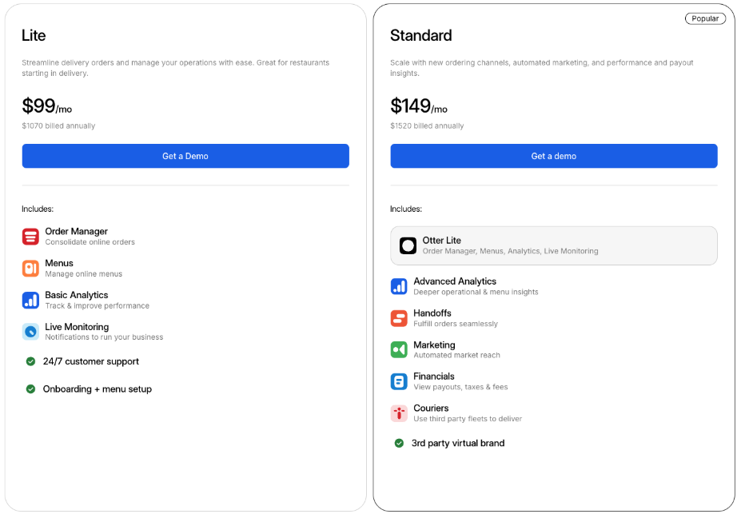Click the Onboarding + menu setup checkmark
The width and height of the screenshot is (741, 518).
(x=30, y=389)
